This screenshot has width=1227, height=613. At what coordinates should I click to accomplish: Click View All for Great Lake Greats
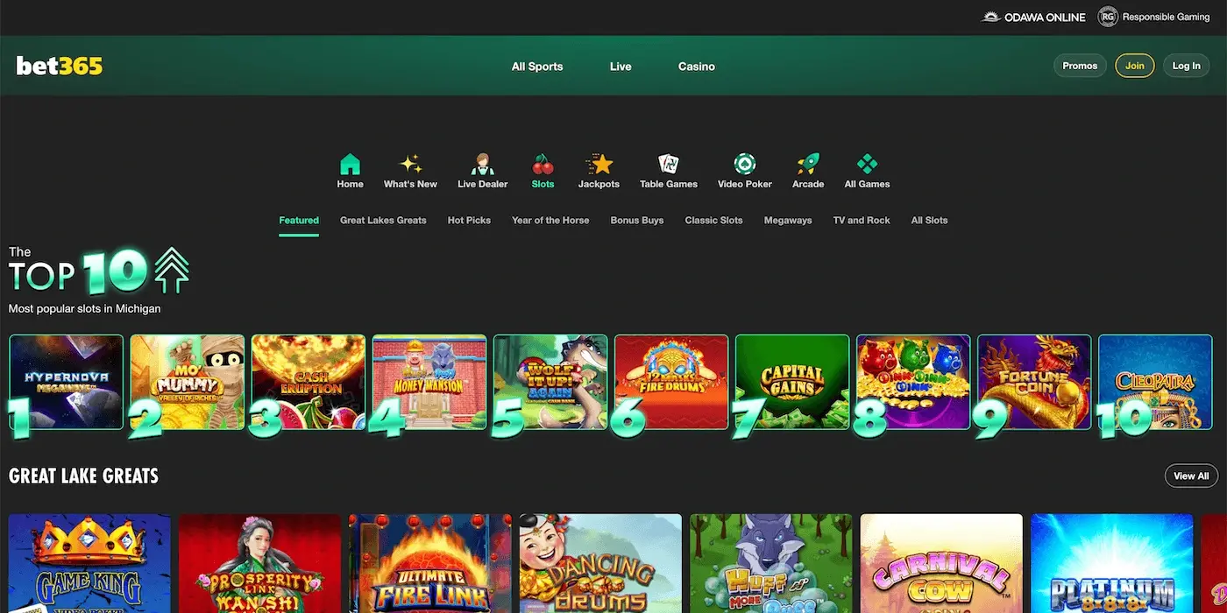point(1191,476)
